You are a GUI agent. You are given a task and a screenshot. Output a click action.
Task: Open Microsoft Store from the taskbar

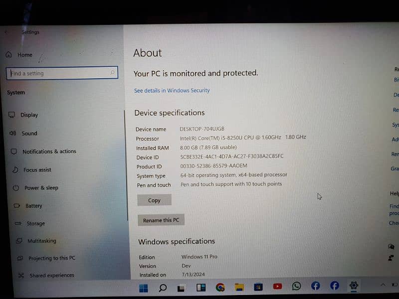point(258,287)
